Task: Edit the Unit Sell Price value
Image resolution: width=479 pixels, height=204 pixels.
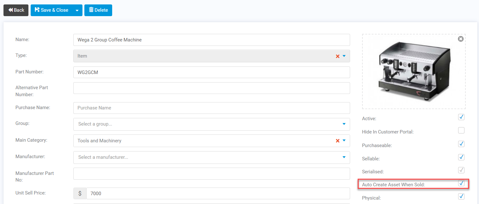Action: click(218, 193)
